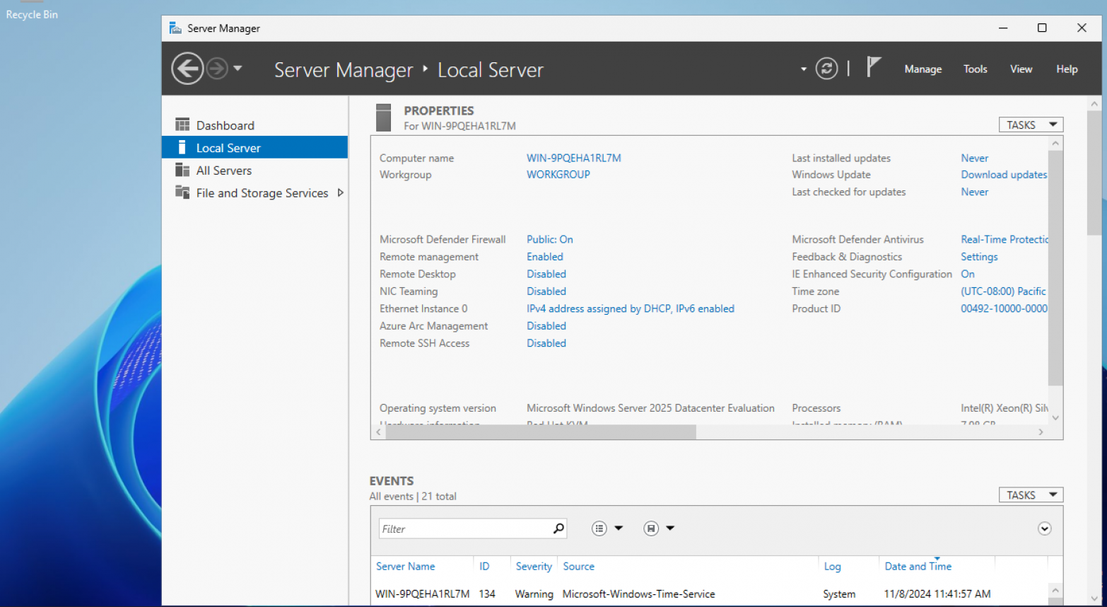Open the navigation history dropdown arrow
This screenshot has width=1107, height=607.
238,69
